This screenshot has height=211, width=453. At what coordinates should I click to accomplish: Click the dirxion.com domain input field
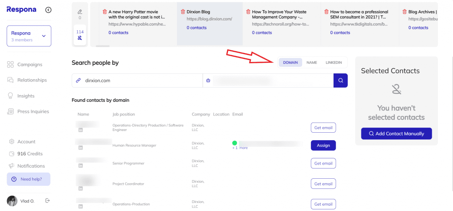point(137,81)
